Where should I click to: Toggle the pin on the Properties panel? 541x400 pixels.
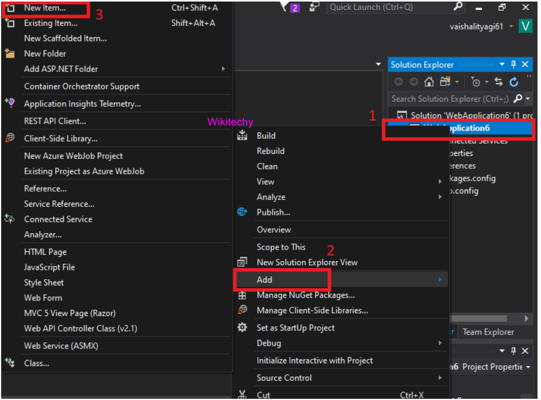514,351
